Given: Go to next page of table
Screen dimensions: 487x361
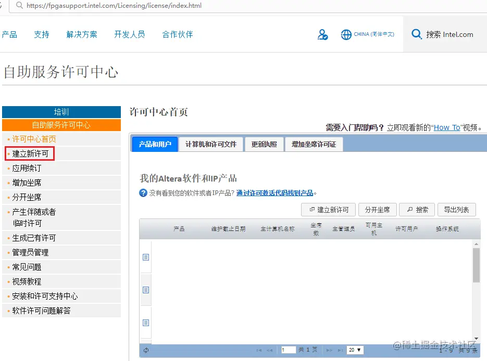Looking at the screenshot, I should [329, 350].
